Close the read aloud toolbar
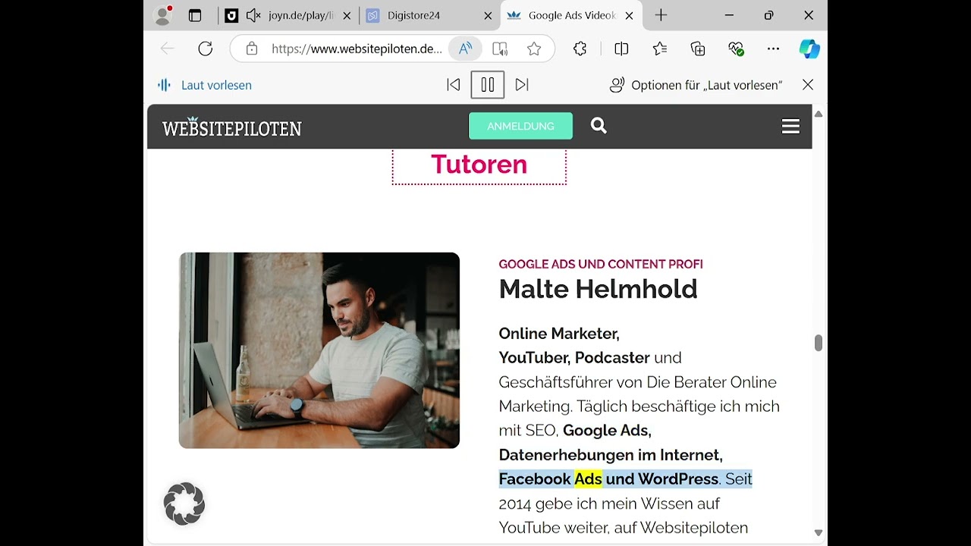Viewport: 971px width, 546px height. click(x=808, y=85)
